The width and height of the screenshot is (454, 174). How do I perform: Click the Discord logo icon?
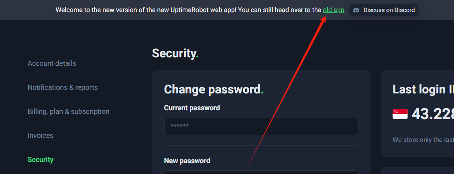pyautogui.click(x=356, y=10)
